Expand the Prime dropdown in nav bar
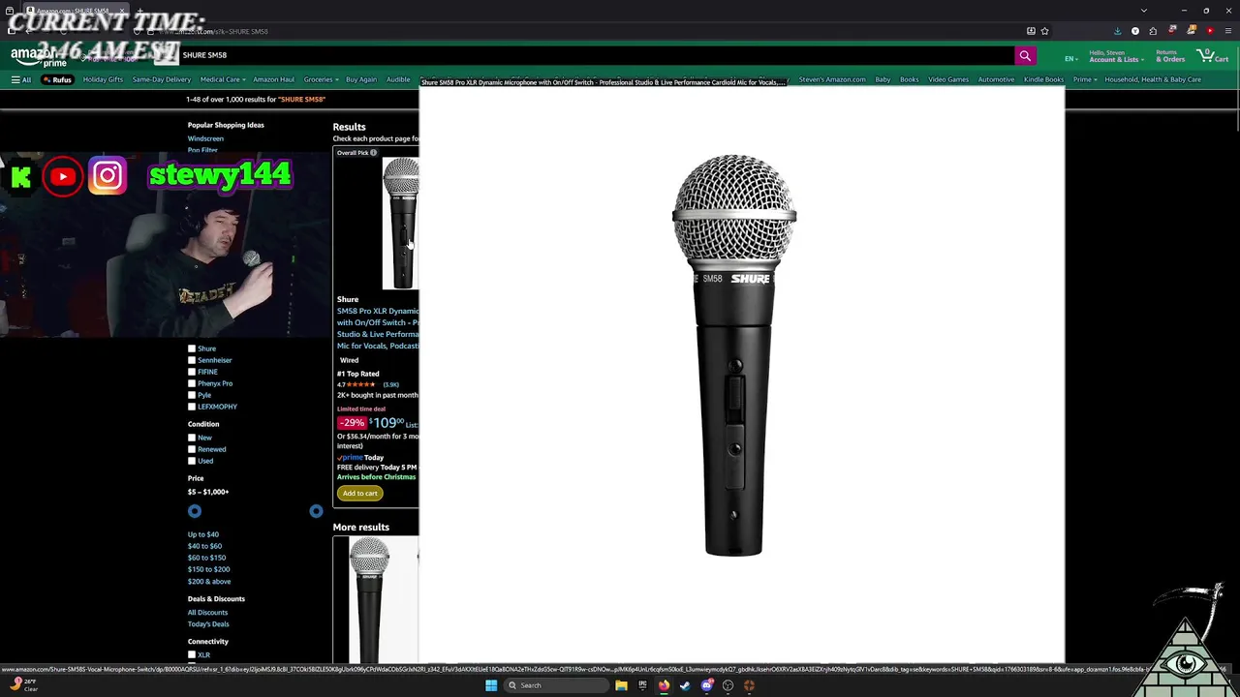Screen dimensions: 1240x697 (1085, 79)
